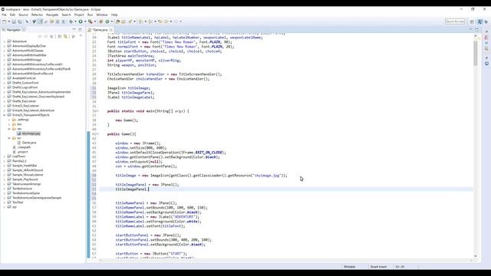Click the New file toolbar icon

click(5, 21)
